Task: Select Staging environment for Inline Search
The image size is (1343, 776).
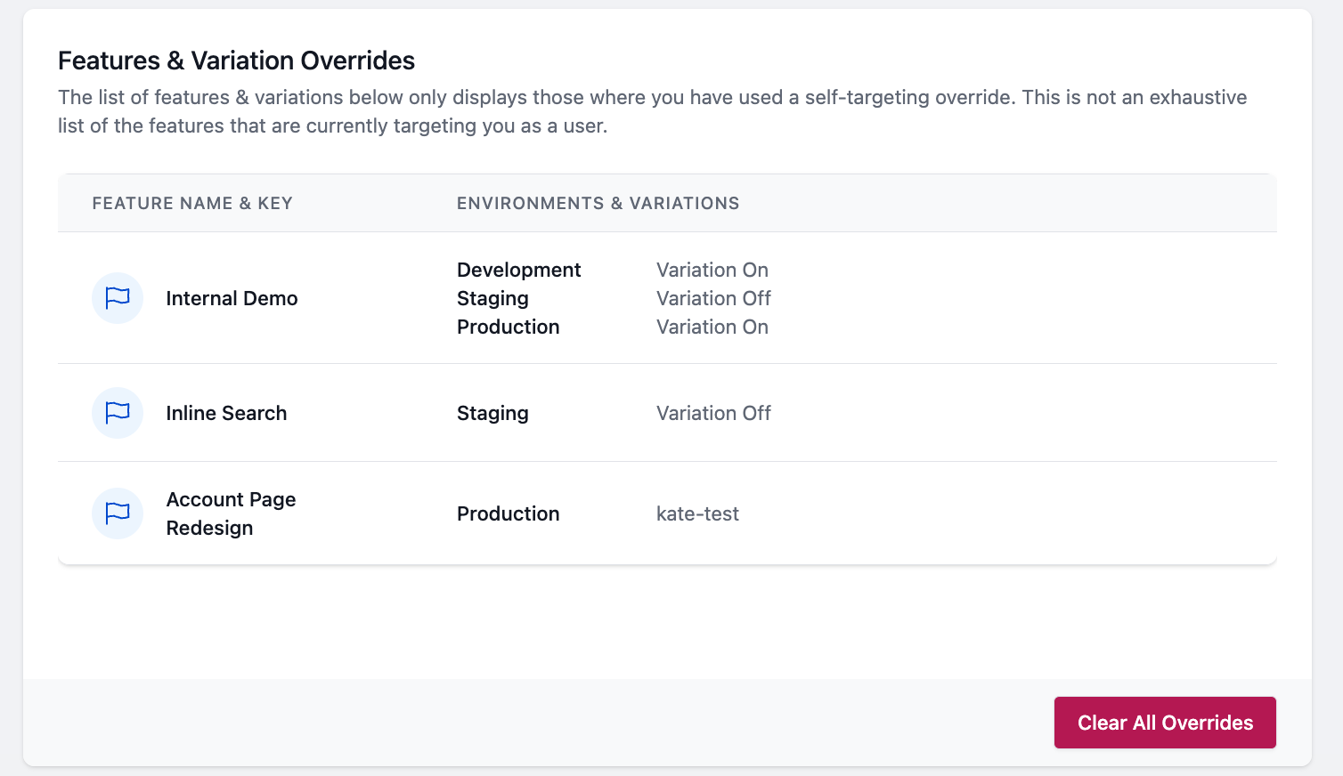Action: (492, 413)
